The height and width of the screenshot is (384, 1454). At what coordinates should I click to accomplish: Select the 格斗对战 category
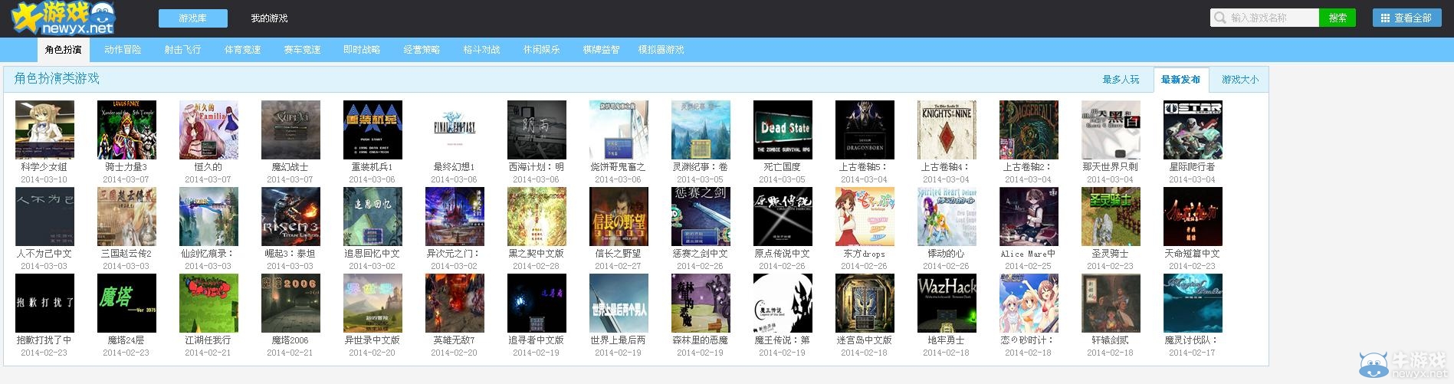pyautogui.click(x=481, y=49)
